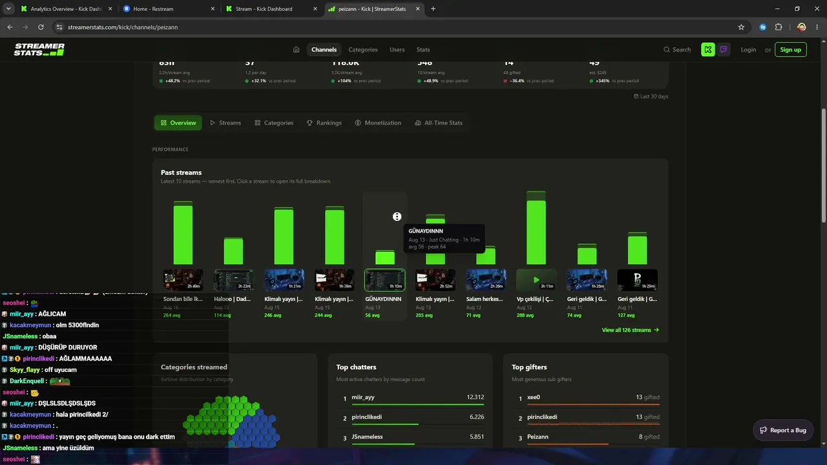The width and height of the screenshot is (827, 465).
Task: Open the home icon in site navigation
Action: (x=296, y=50)
